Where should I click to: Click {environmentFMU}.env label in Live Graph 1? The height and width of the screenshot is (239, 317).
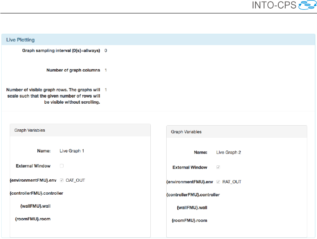click(x=33, y=180)
